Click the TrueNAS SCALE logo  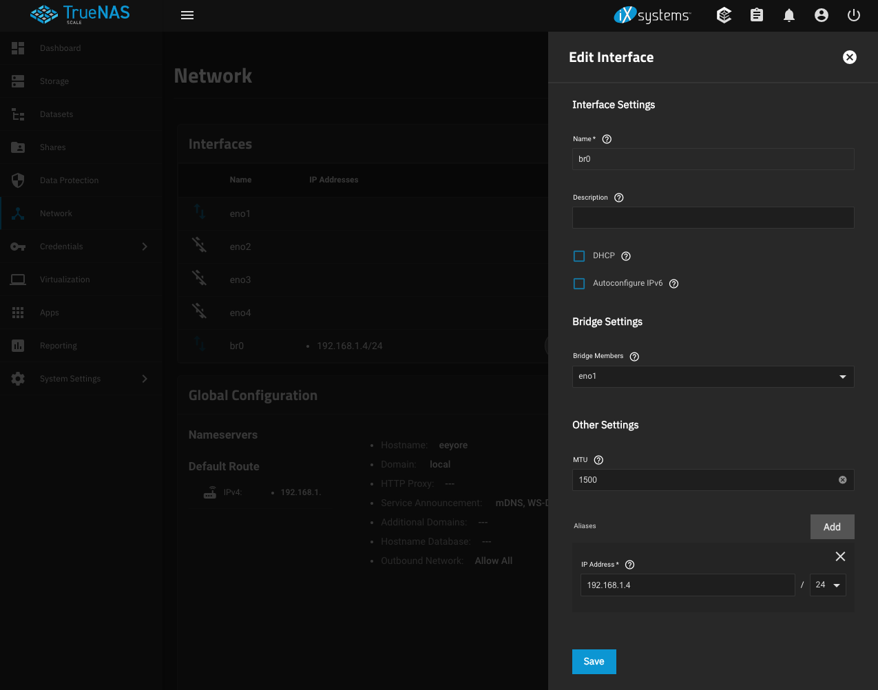click(x=80, y=14)
